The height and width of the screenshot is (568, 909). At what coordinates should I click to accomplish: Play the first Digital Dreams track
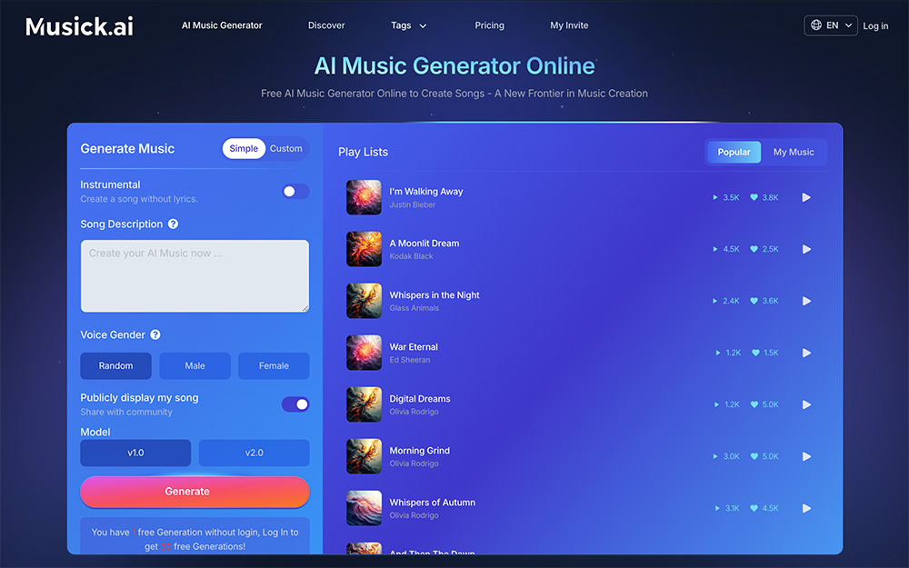click(x=806, y=404)
